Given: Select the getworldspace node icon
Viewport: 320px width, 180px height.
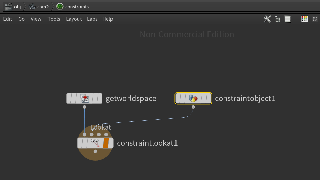Looking at the screenshot, I should (85, 98).
